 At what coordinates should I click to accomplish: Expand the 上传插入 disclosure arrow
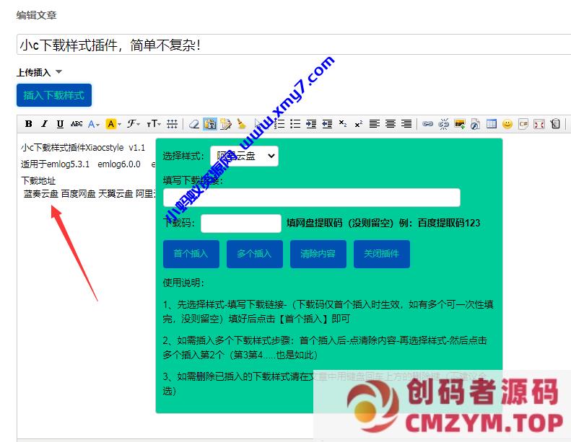coord(59,72)
